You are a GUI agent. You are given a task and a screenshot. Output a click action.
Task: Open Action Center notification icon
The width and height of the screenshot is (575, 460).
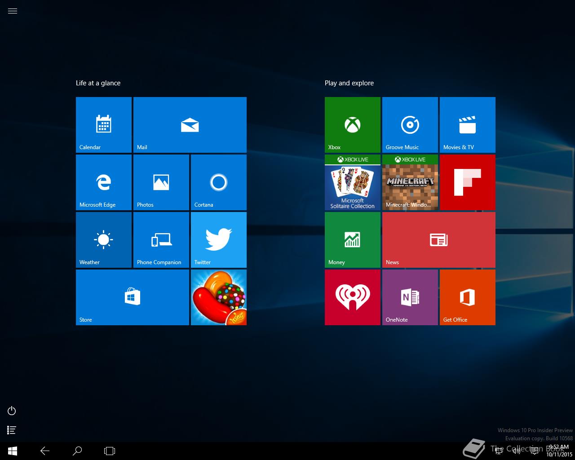(535, 451)
